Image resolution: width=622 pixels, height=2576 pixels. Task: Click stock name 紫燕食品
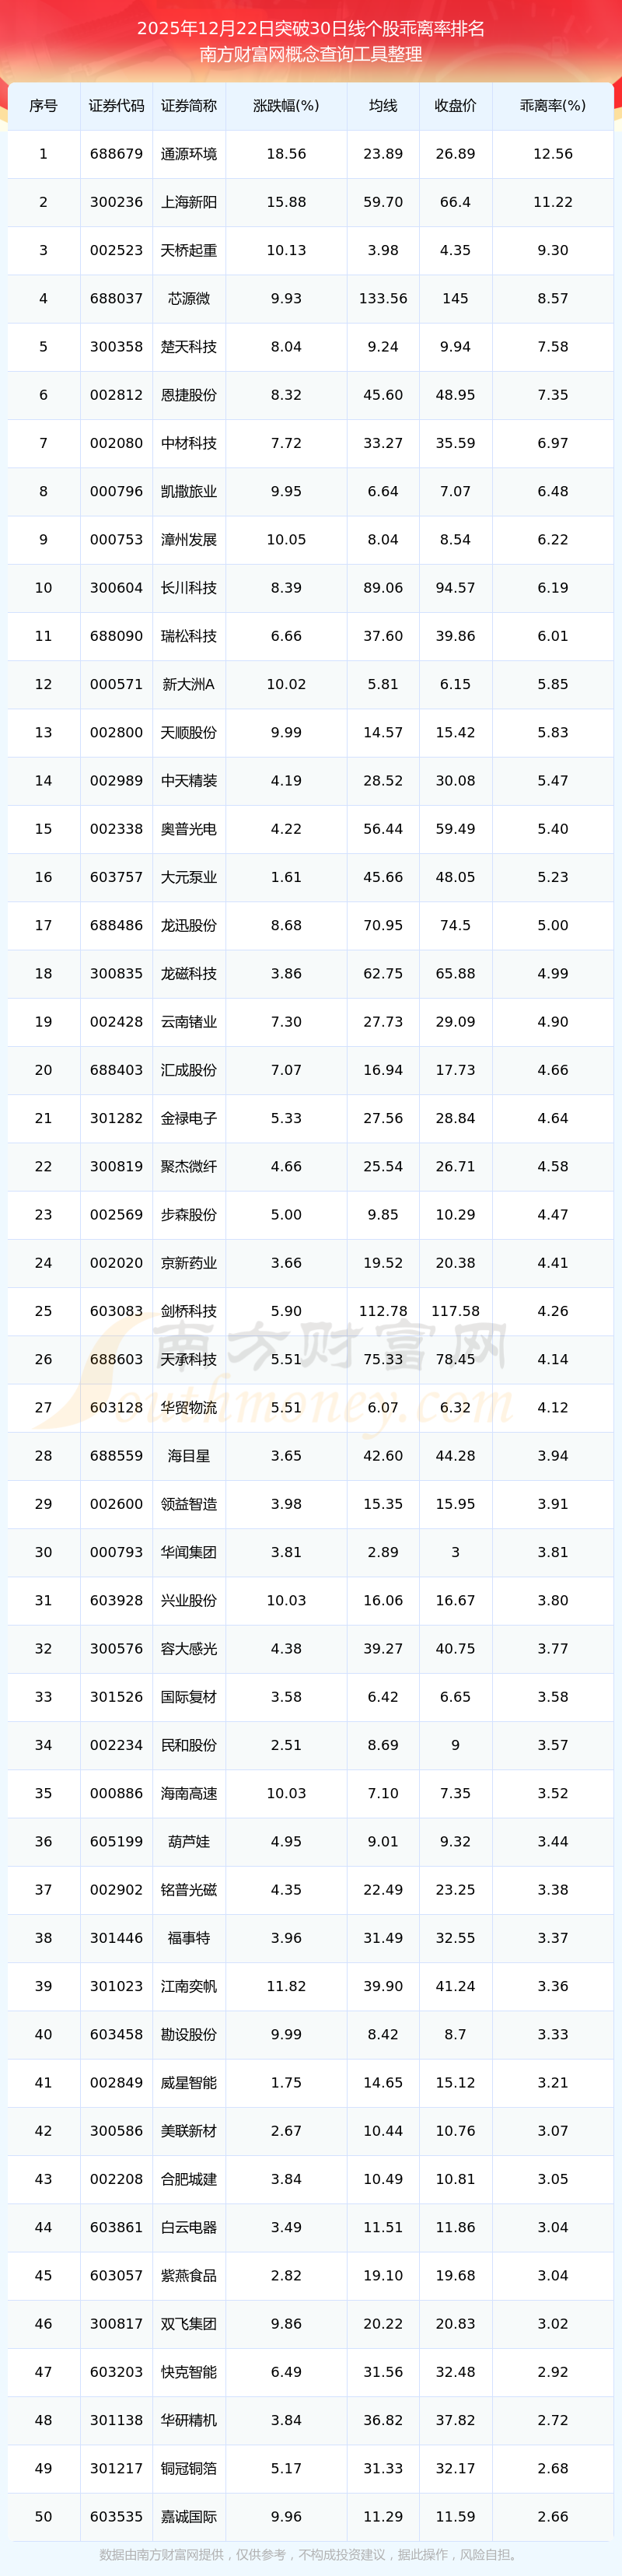(x=189, y=2275)
